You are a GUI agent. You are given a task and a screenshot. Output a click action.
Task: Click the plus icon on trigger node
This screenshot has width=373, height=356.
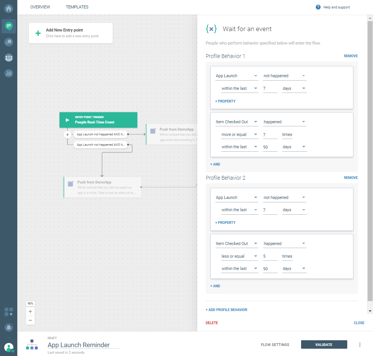point(67,135)
